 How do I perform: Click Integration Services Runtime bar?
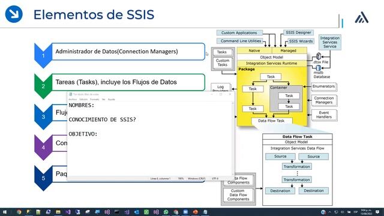272,64
